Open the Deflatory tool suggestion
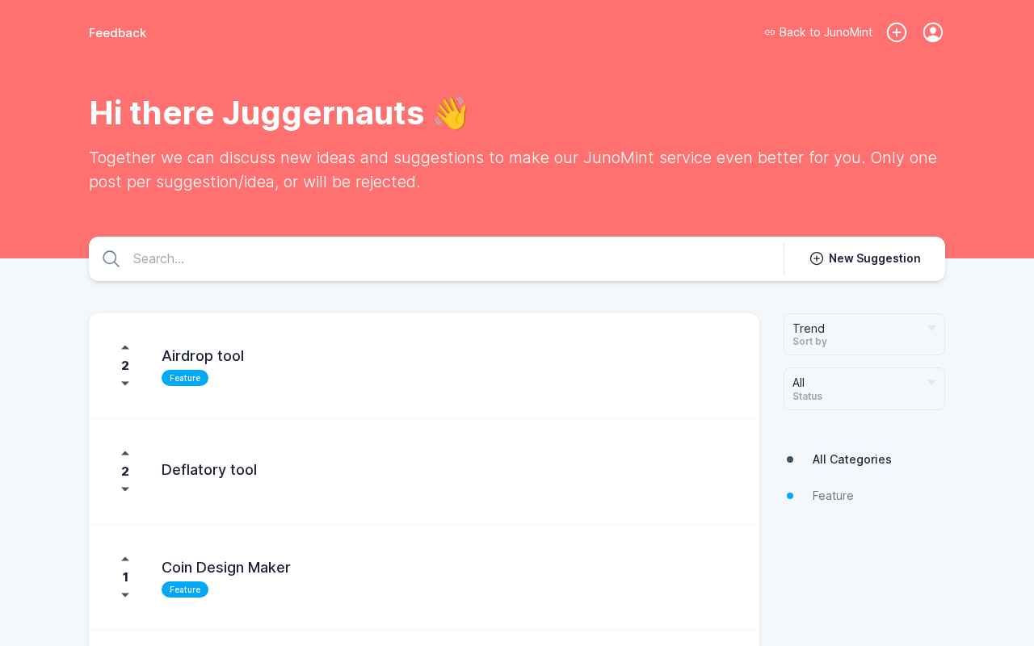Screen dimensions: 1034x646 (209, 470)
